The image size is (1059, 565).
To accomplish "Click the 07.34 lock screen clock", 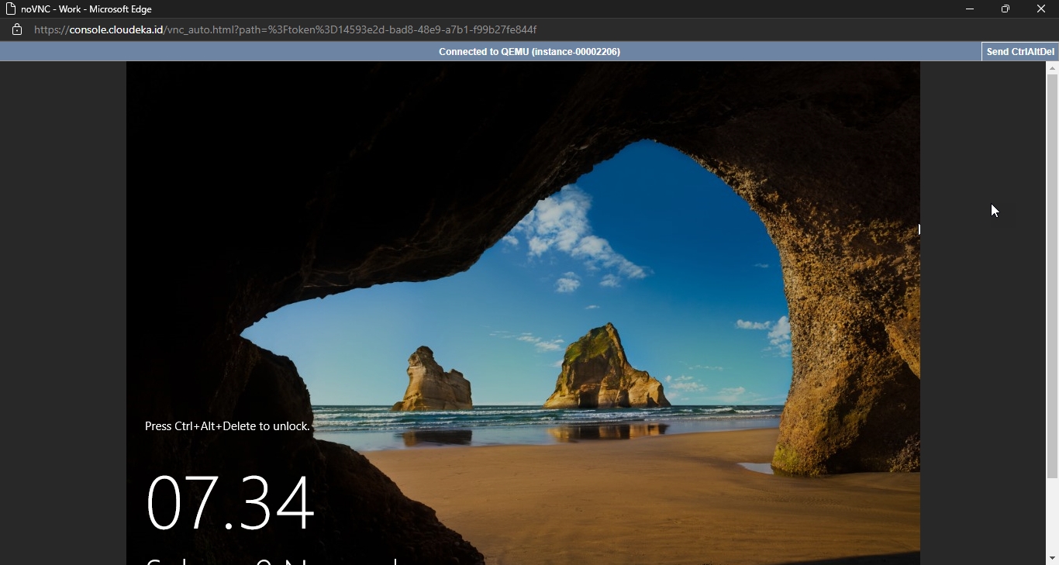I will pyautogui.click(x=230, y=503).
